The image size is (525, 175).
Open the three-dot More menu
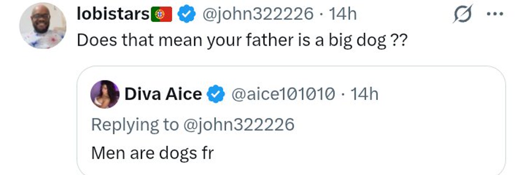(495, 14)
